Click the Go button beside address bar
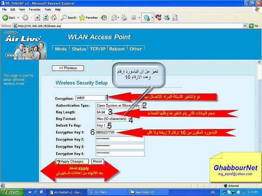The width and height of the screenshot is (262, 196). pos(254,26)
